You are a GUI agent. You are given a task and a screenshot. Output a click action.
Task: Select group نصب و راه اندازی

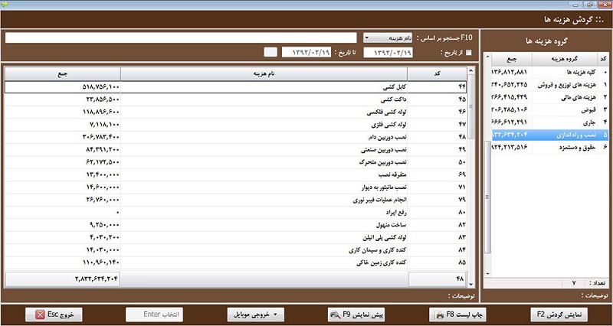click(x=549, y=135)
